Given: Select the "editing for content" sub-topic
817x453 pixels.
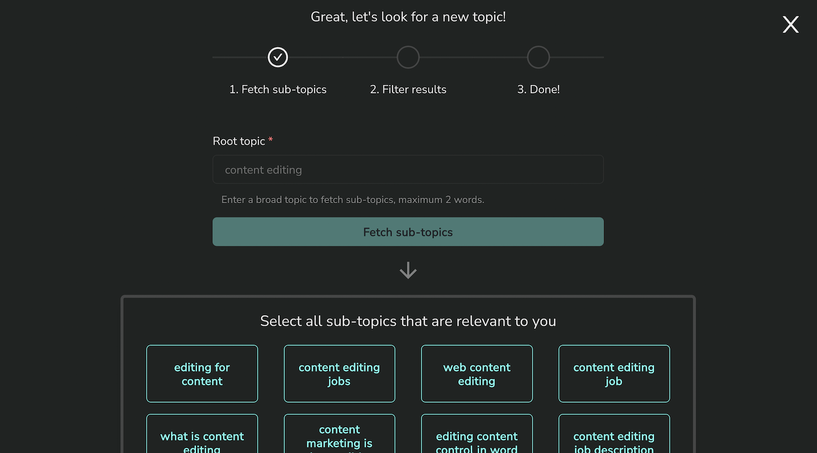Looking at the screenshot, I should pos(202,374).
